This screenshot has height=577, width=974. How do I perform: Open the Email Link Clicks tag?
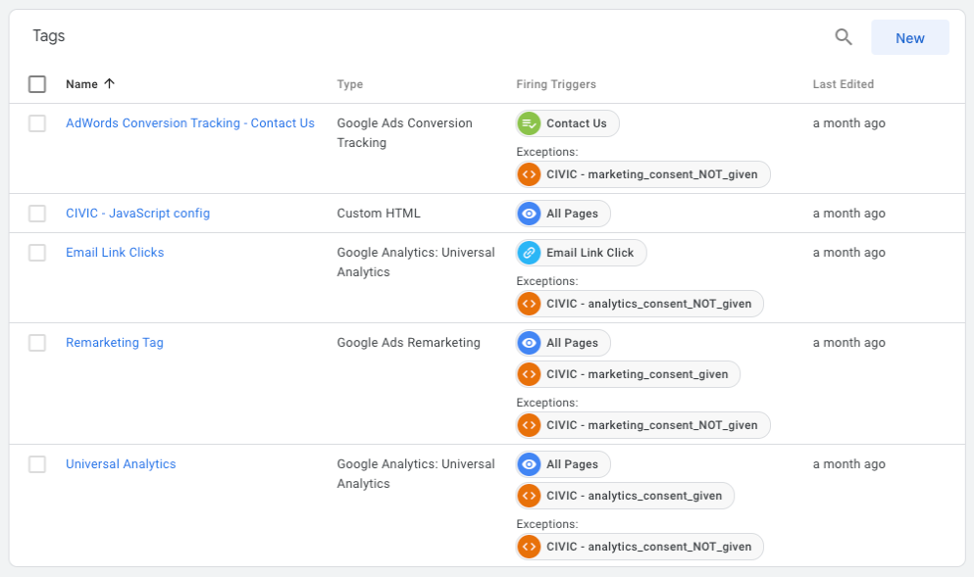[x=115, y=252]
